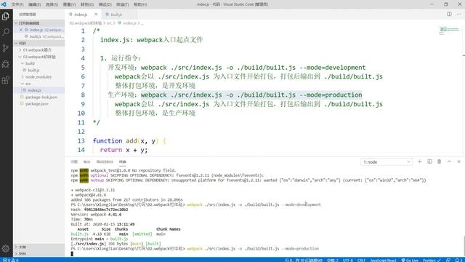Open 选择(S) menu
This screenshot has height=262, width=465.
click(52, 4)
